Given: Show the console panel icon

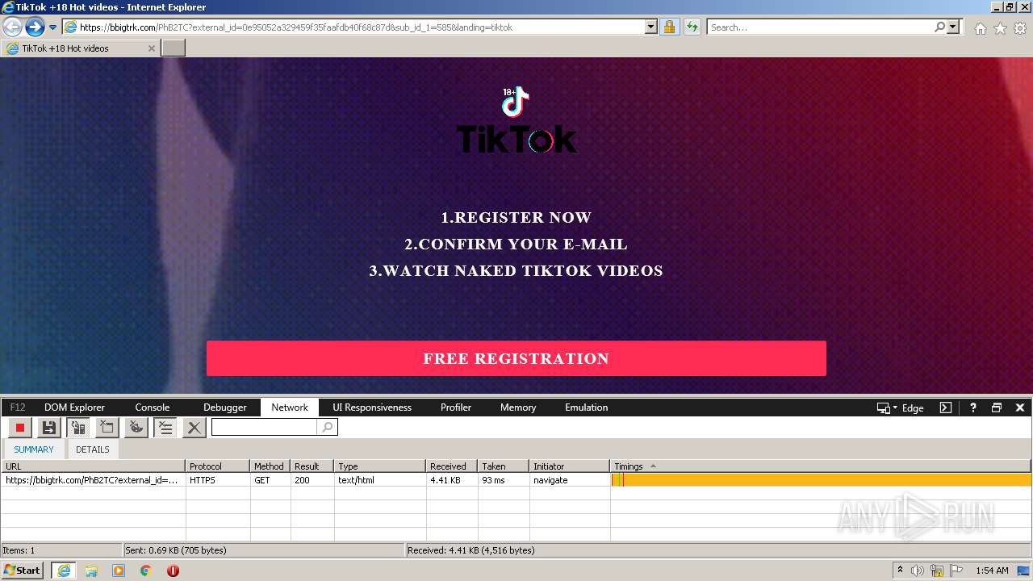Looking at the screenshot, I should pyautogui.click(x=946, y=408).
